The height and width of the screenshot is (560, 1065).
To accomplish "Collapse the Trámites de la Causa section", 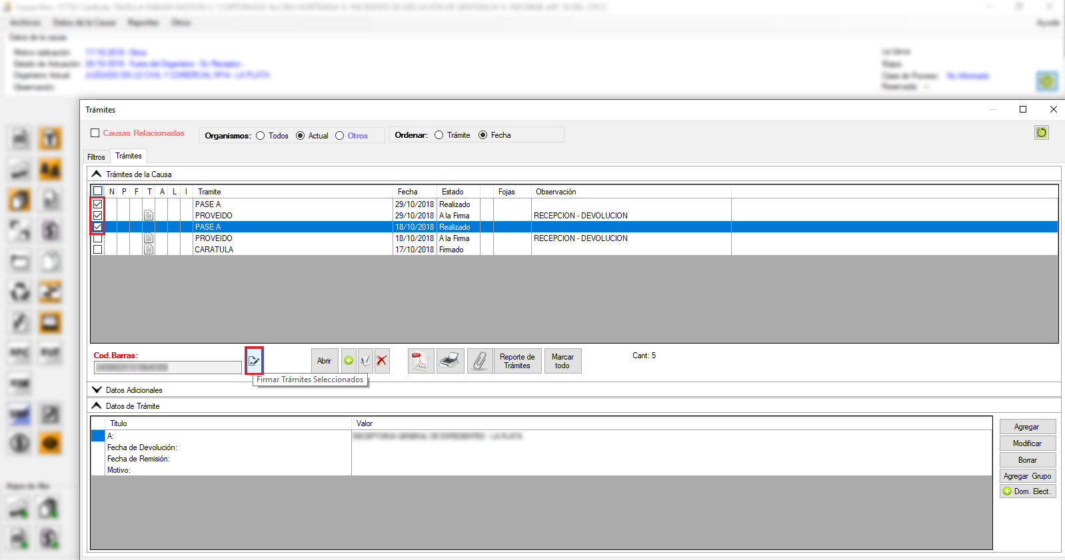I will 97,174.
